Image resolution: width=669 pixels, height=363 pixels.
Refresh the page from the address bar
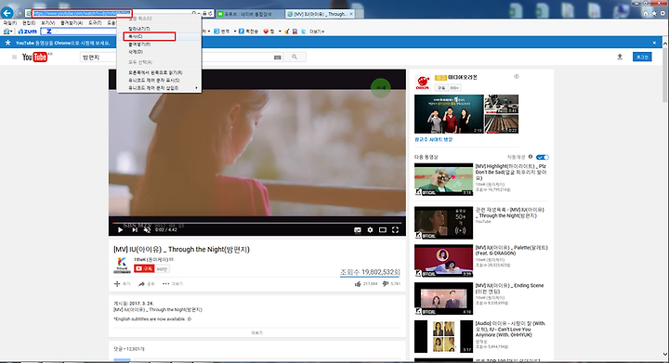click(x=210, y=14)
